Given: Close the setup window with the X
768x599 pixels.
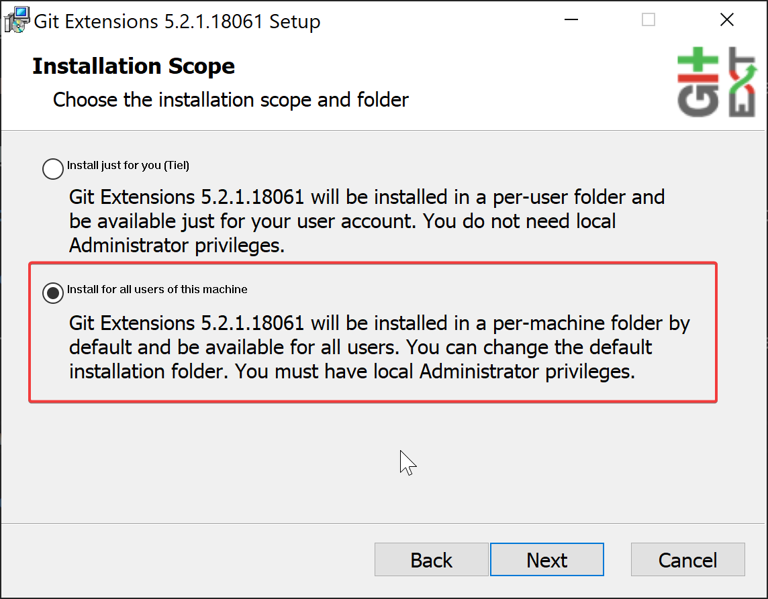Looking at the screenshot, I should (726, 20).
